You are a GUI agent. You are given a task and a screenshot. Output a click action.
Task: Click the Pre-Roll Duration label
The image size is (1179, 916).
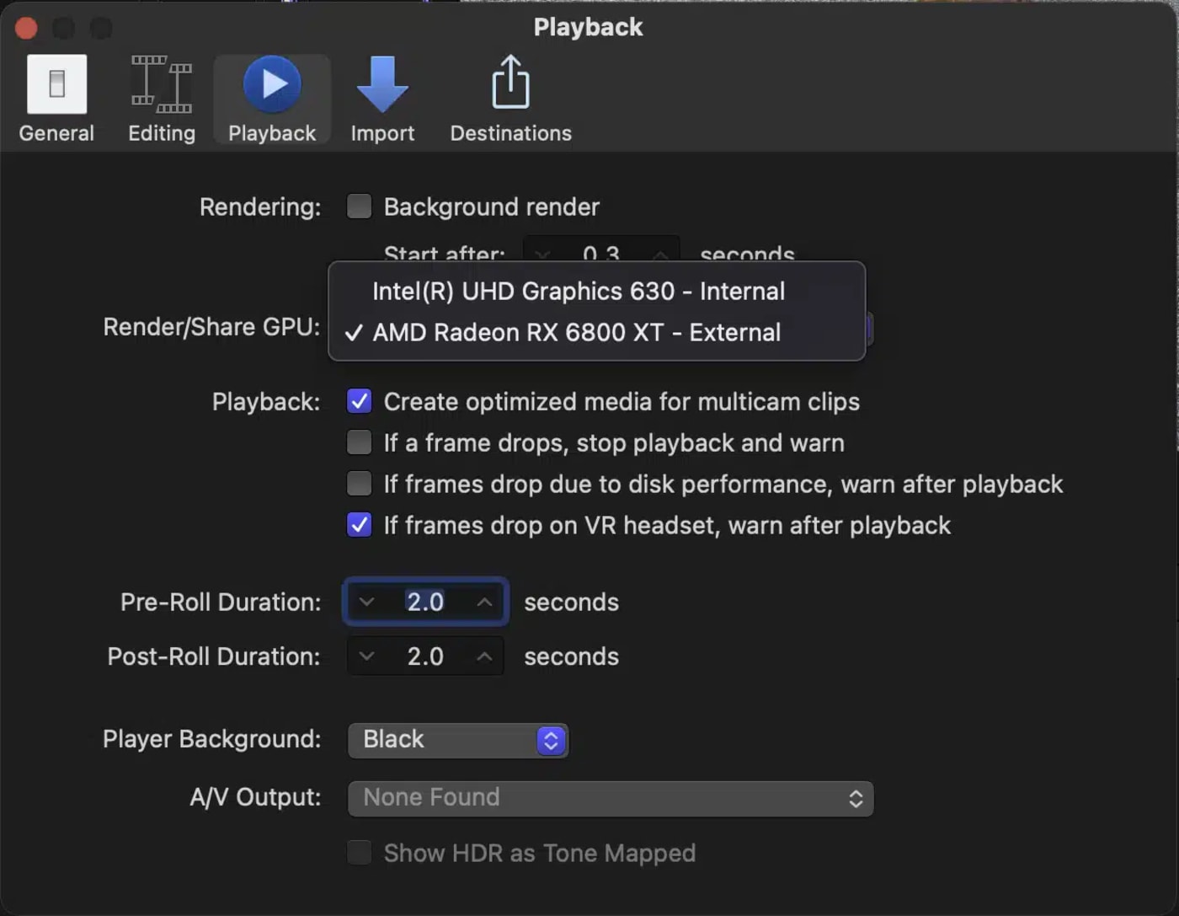pos(221,602)
